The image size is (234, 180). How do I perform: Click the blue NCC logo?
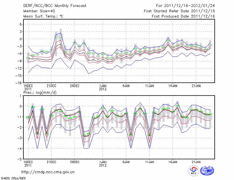click(207, 171)
